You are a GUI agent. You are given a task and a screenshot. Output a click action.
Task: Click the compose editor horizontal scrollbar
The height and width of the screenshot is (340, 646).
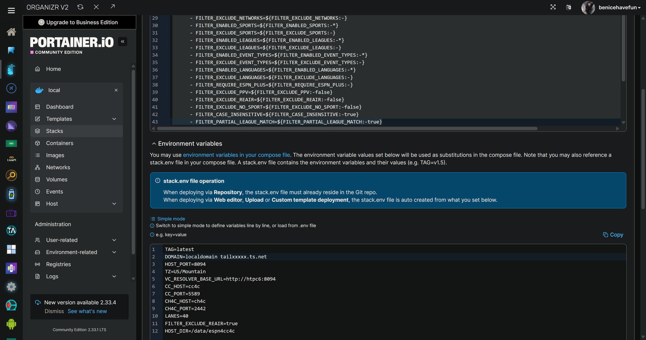pos(347,129)
